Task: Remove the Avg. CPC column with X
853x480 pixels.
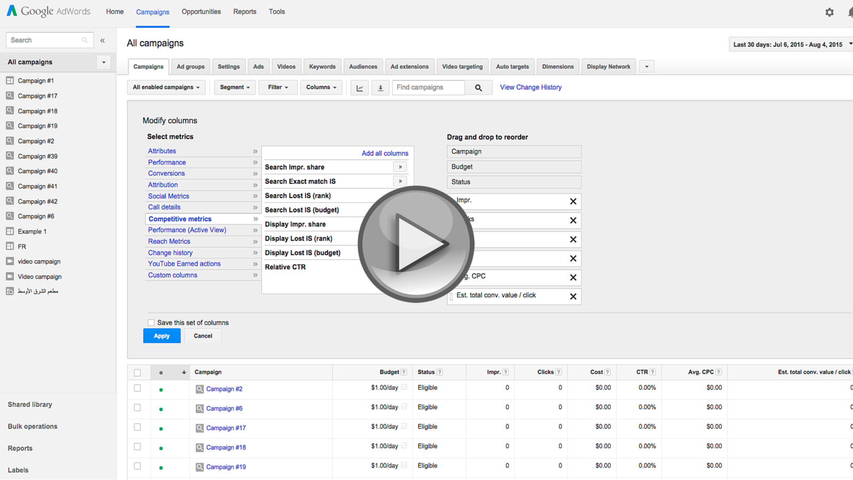Action: coord(573,277)
